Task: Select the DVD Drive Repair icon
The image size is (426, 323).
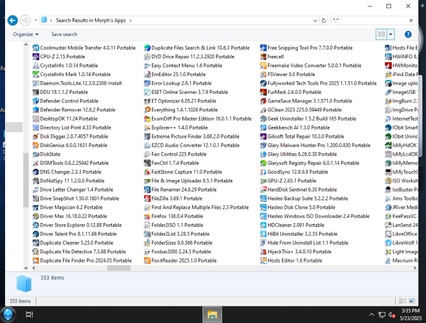Action: coord(147,57)
